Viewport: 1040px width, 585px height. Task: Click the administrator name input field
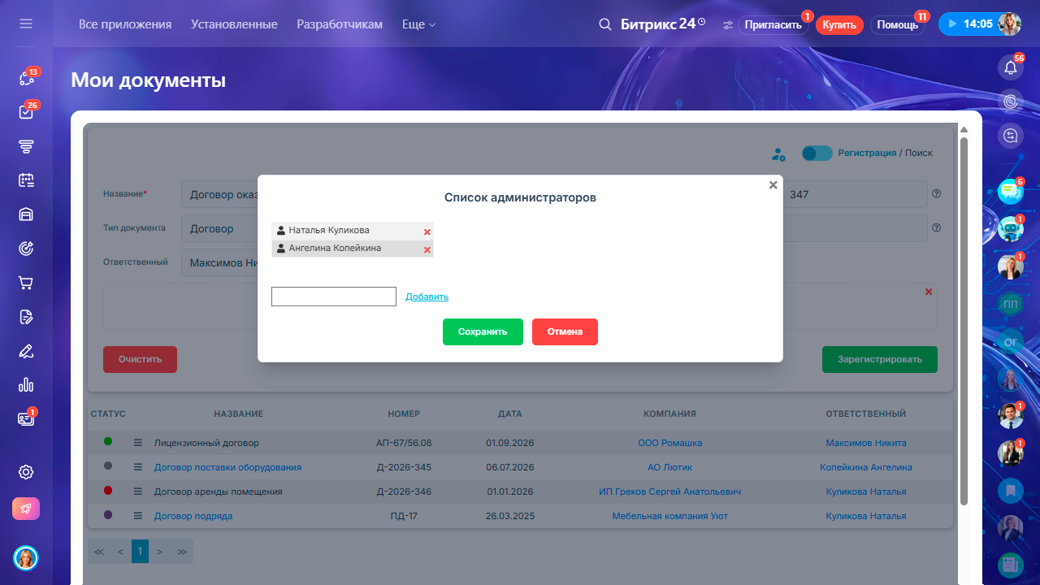(334, 297)
